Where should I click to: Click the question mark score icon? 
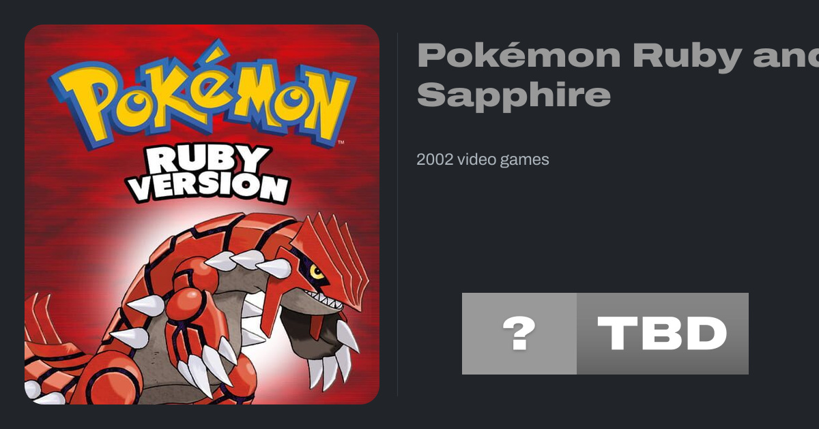click(519, 334)
